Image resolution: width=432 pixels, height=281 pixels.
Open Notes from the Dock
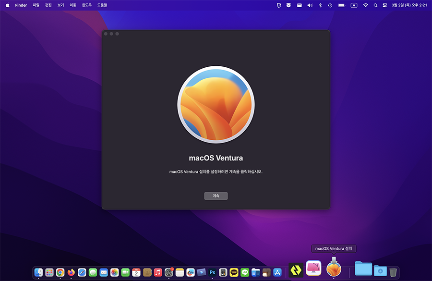pyautogui.click(x=180, y=272)
